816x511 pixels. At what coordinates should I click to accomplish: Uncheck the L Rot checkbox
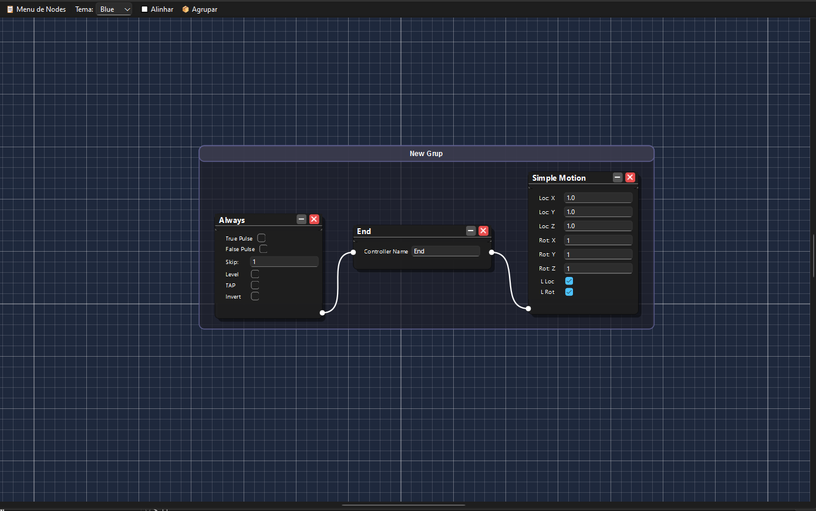point(569,292)
